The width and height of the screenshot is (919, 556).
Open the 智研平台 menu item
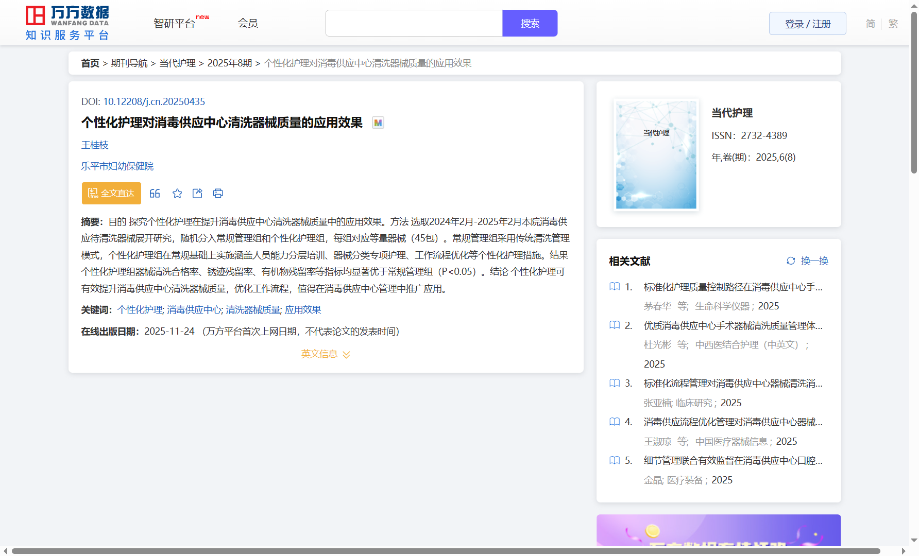[x=175, y=24]
